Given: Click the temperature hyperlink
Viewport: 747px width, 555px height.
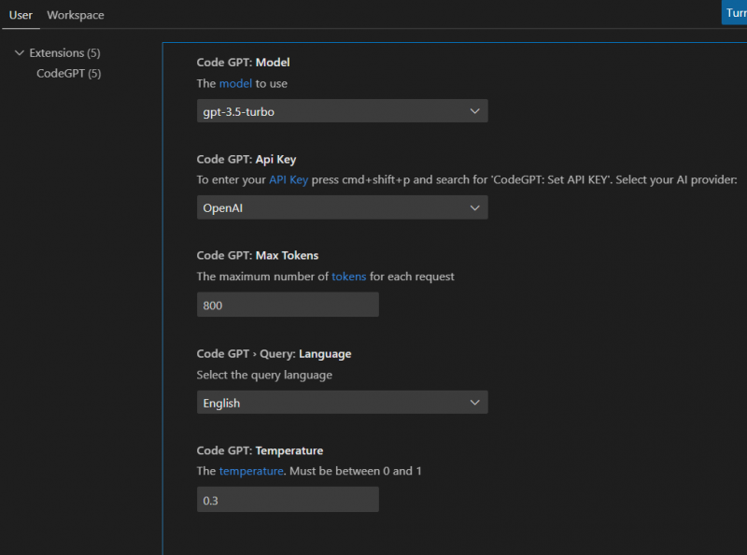Looking at the screenshot, I should (x=250, y=471).
